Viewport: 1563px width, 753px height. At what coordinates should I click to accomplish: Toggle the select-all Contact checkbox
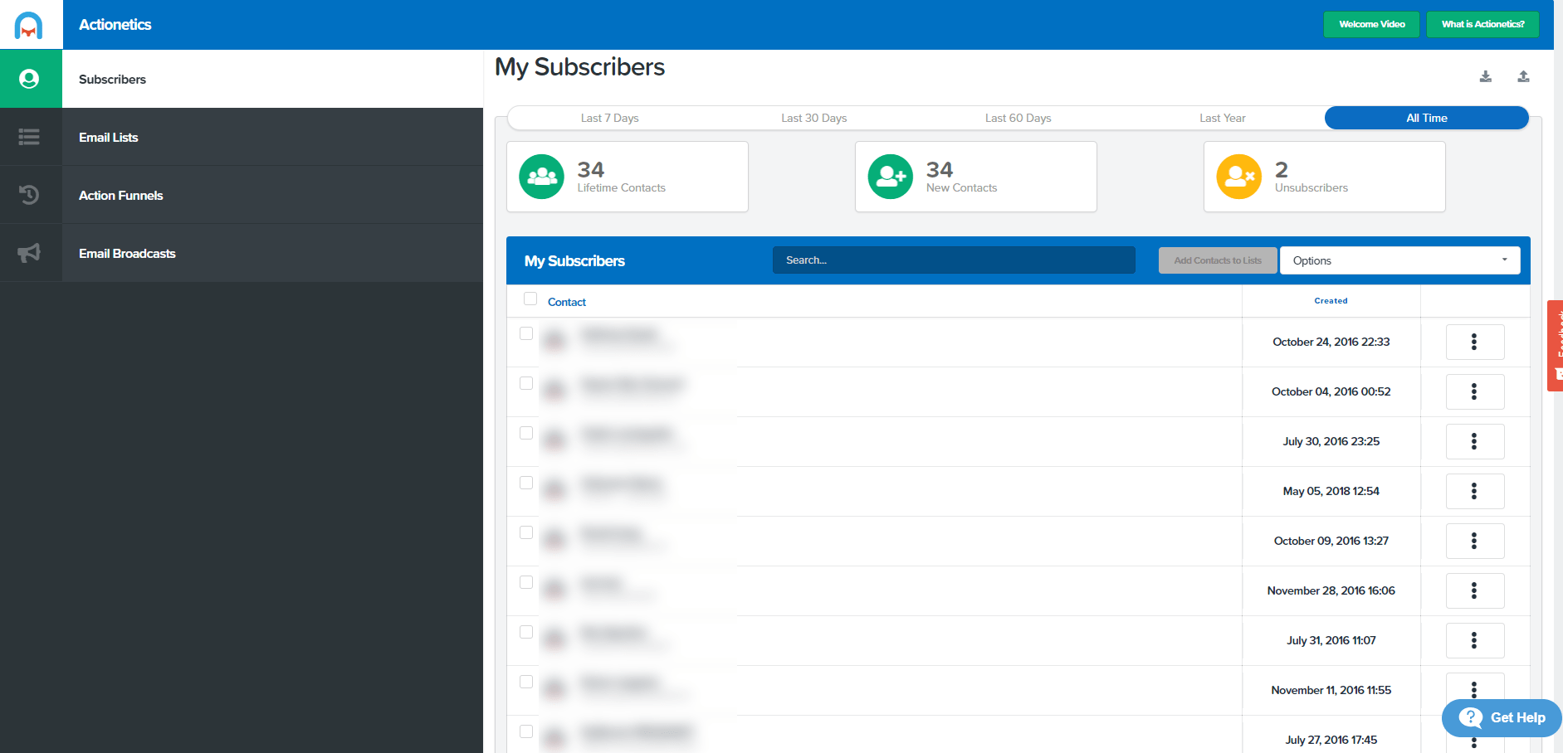click(530, 299)
